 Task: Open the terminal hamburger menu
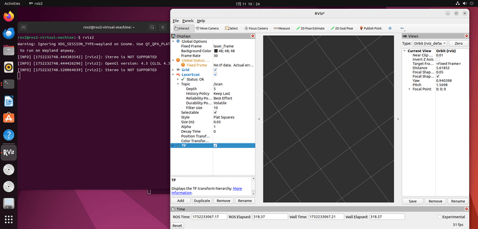point(163,28)
